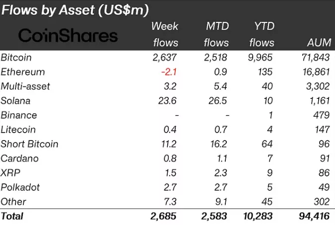335x225 pixels.
Task: Click the total AUM value 94,416
Action: click(x=314, y=216)
